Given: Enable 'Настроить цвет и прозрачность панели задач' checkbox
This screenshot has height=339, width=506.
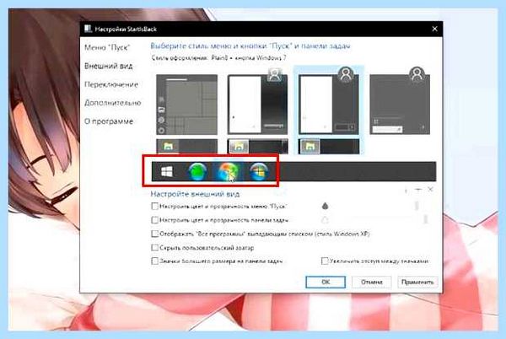Looking at the screenshot, I should (155, 220).
